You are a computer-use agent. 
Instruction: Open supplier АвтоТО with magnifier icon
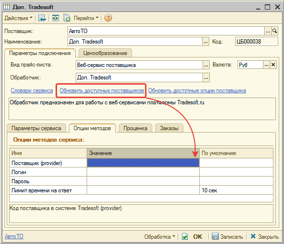point(274,31)
